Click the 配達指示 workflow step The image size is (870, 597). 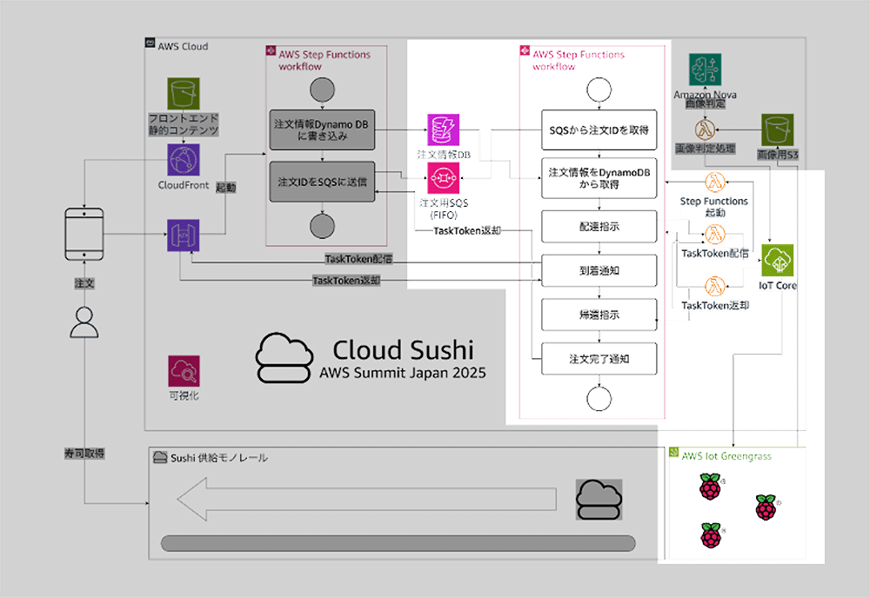[x=599, y=226]
